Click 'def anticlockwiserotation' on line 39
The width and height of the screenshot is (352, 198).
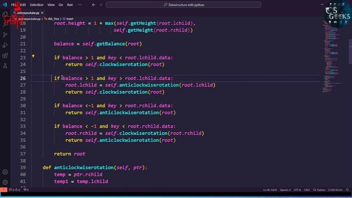tap(78, 168)
